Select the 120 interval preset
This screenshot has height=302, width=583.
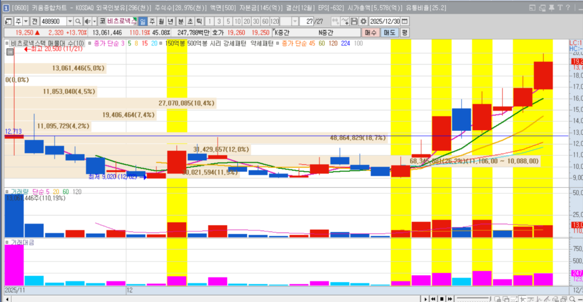click(276, 21)
